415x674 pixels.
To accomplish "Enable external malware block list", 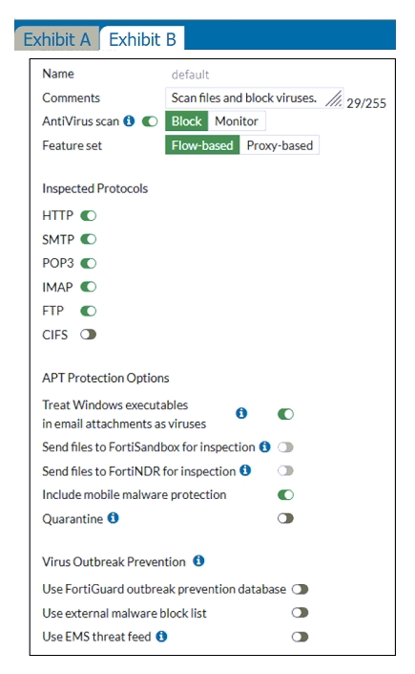I will 300,613.
